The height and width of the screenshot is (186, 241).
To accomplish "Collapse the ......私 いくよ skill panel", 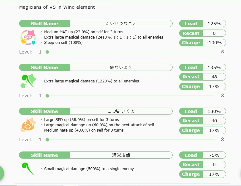I will 222,140.
